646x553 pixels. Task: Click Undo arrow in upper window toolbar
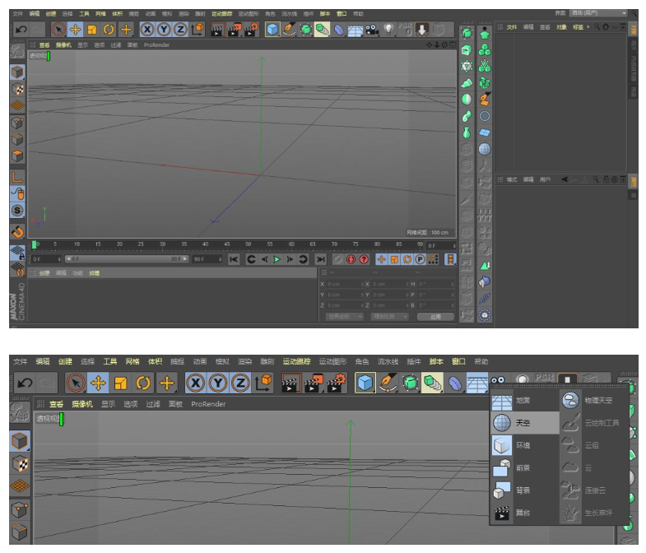(x=21, y=30)
